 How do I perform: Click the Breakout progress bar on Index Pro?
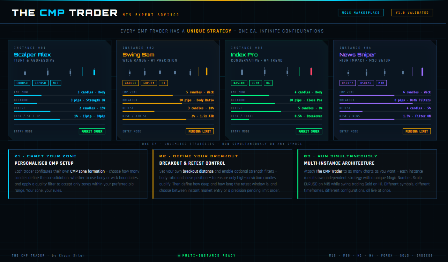click(x=277, y=103)
